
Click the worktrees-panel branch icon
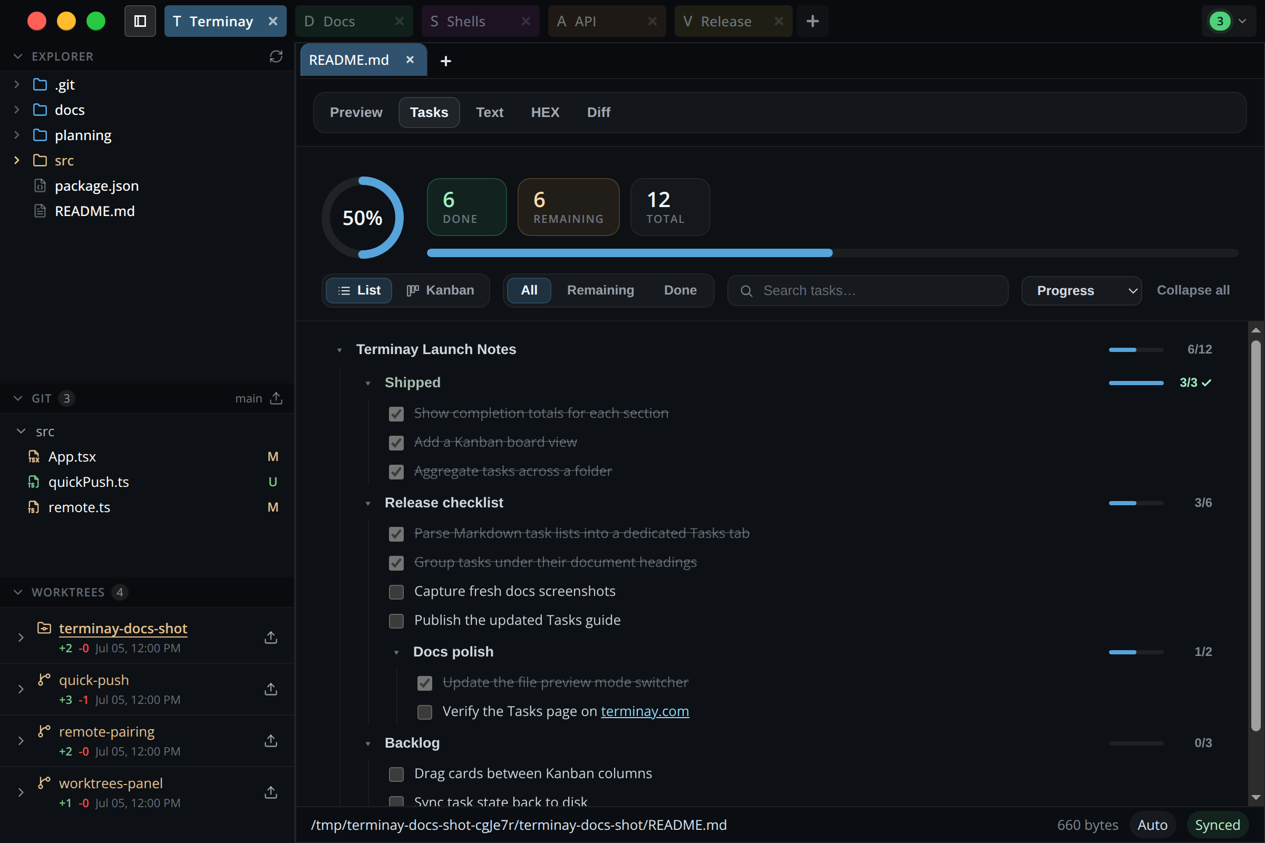click(44, 783)
